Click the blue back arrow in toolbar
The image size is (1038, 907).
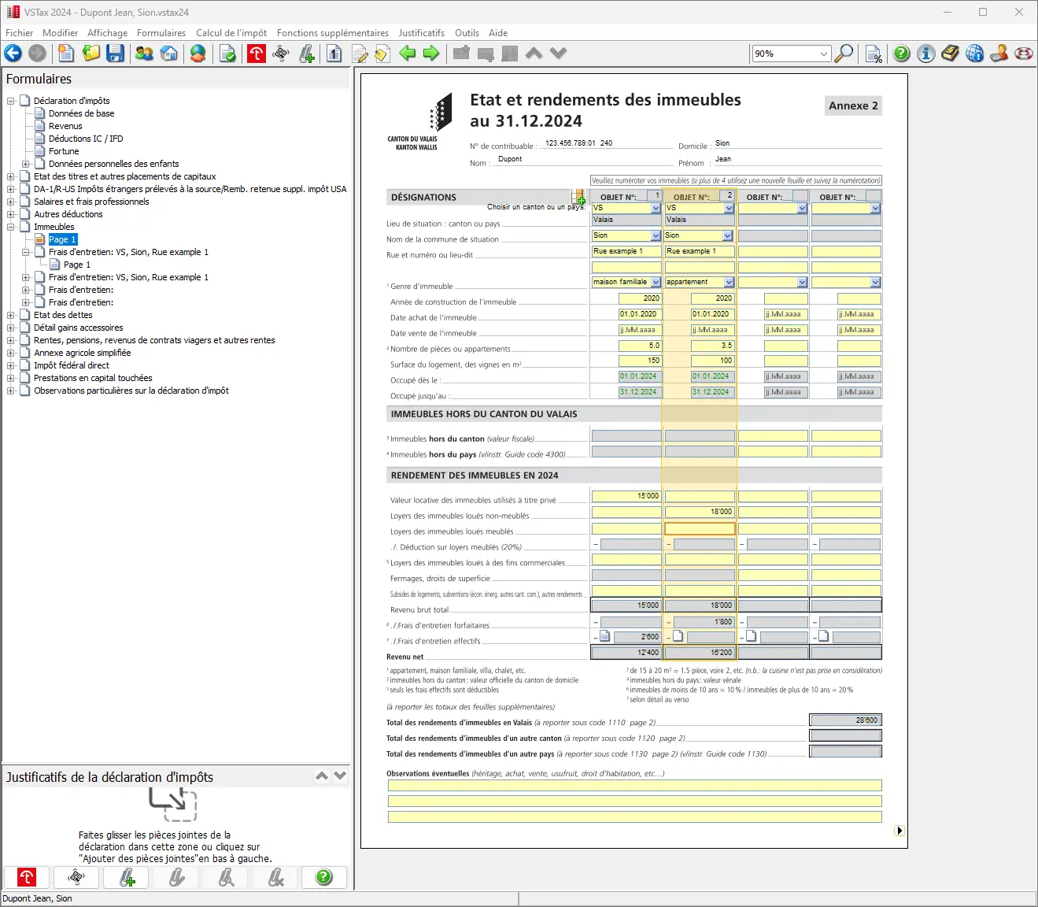[x=13, y=54]
